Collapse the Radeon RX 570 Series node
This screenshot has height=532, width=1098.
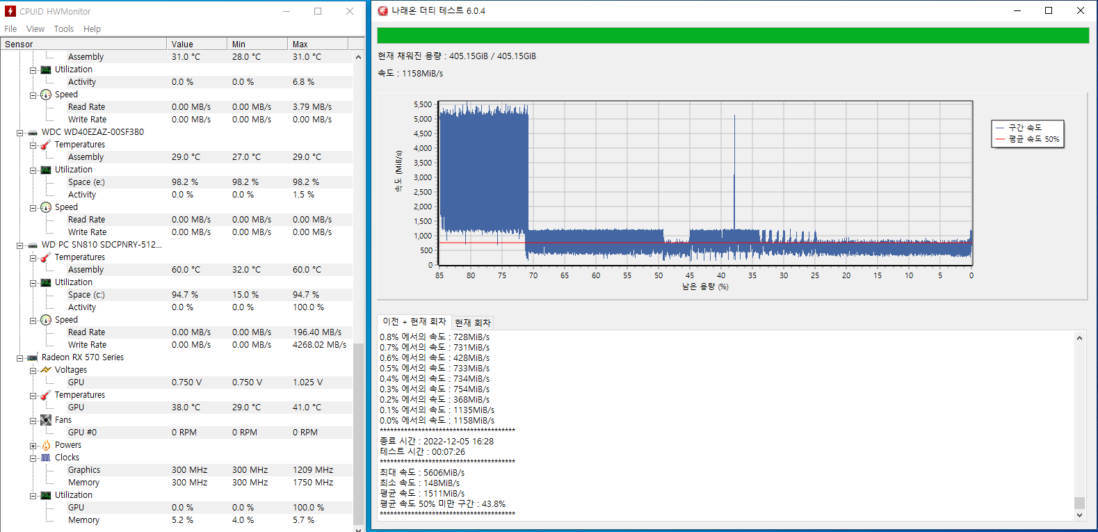[x=19, y=357]
